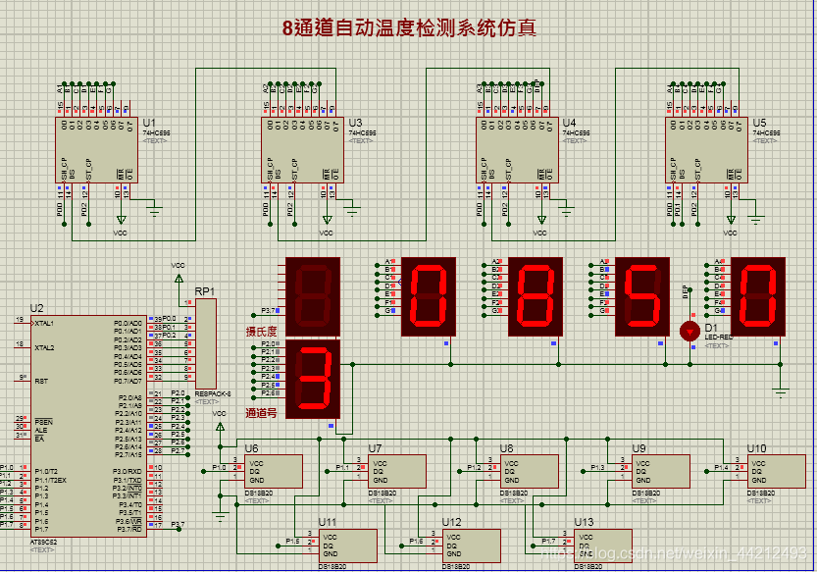
Task: Click the XTAL1 pin label on U2
Action: 45,323
